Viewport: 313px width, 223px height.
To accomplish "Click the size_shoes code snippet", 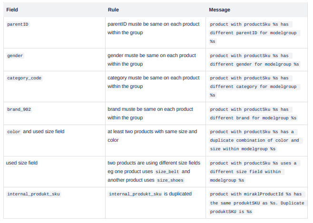I will [170, 180].
